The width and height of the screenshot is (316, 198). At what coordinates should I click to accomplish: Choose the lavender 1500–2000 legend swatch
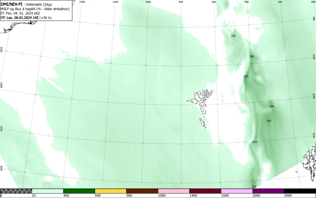tap(237, 191)
